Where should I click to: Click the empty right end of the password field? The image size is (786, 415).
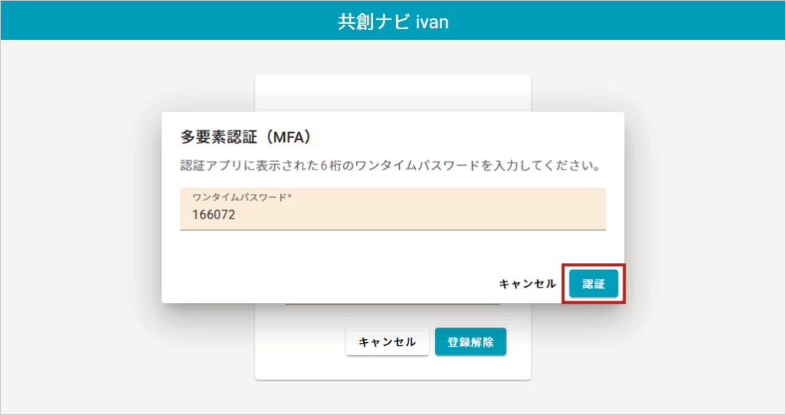coord(568,215)
